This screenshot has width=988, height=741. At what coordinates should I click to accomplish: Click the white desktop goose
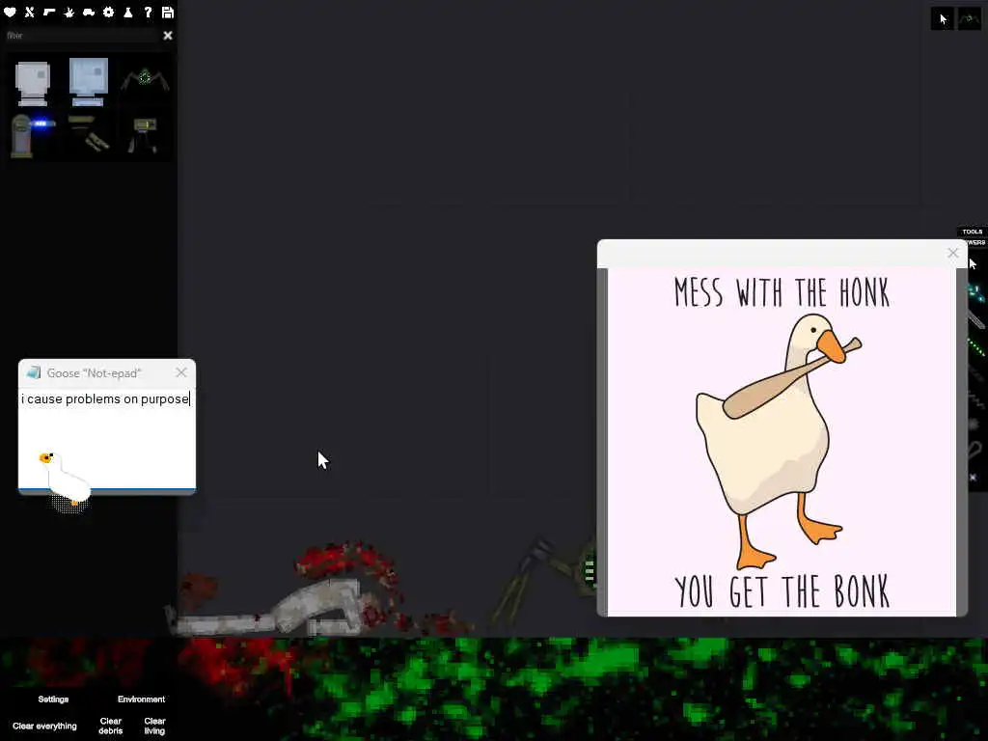pyautogui.click(x=65, y=478)
